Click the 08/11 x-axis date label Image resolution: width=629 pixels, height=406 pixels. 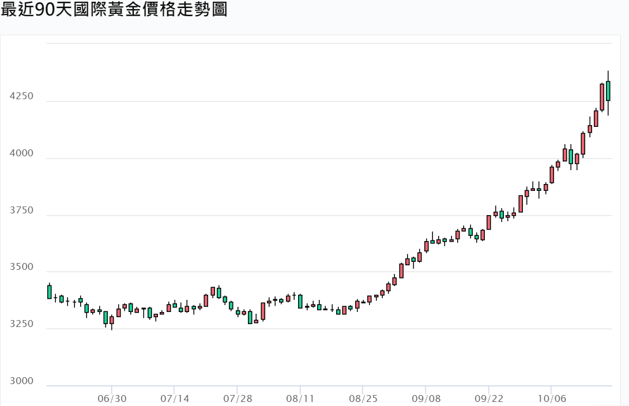click(x=300, y=399)
